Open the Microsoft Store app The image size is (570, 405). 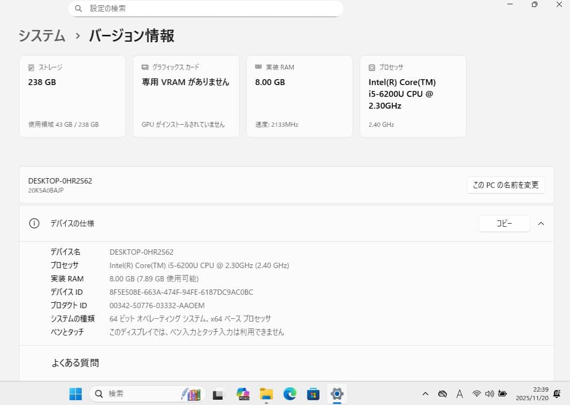click(x=314, y=394)
